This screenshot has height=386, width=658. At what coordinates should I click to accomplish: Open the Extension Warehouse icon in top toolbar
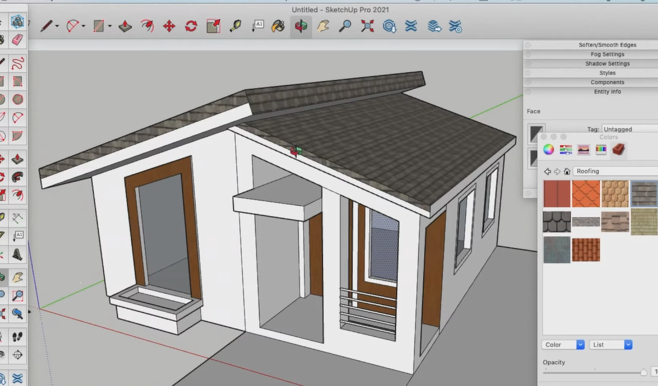tap(411, 26)
